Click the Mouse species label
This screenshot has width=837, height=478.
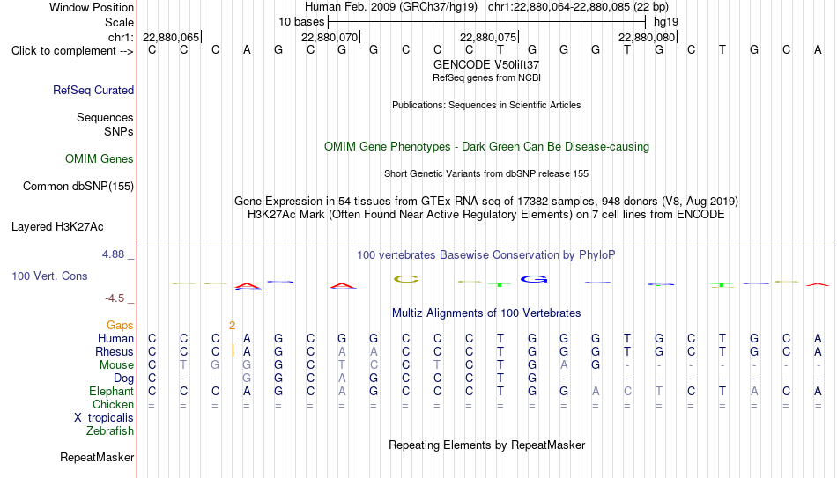coord(116,365)
